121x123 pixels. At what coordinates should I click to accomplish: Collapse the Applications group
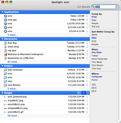(2, 12)
